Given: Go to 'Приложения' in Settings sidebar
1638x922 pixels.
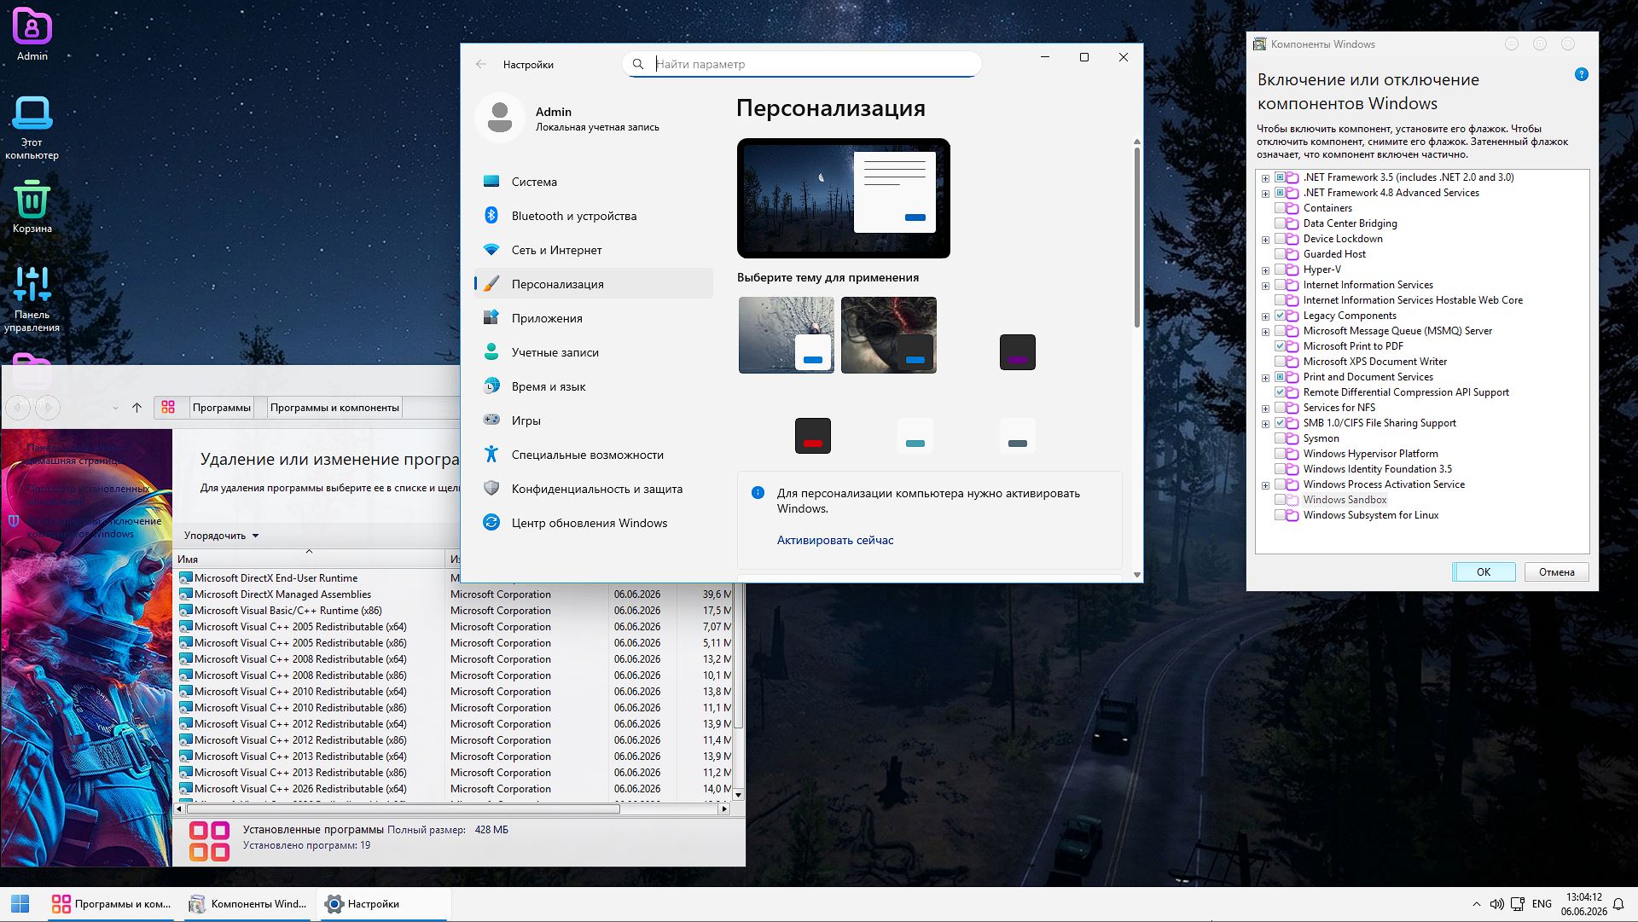Looking at the screenshot, I should (593, 318).
